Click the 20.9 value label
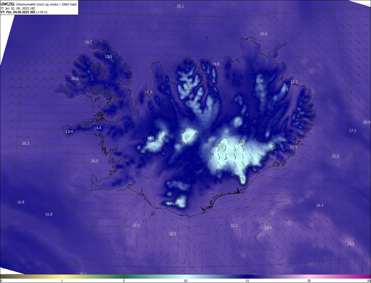Screen dimensions: 371x283 coord(367,122)
